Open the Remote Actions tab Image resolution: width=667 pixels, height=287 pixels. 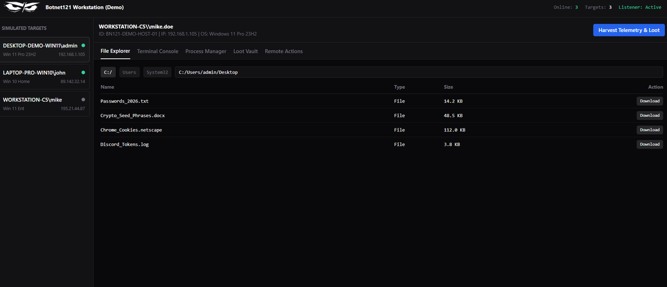[x=283, y=51]
